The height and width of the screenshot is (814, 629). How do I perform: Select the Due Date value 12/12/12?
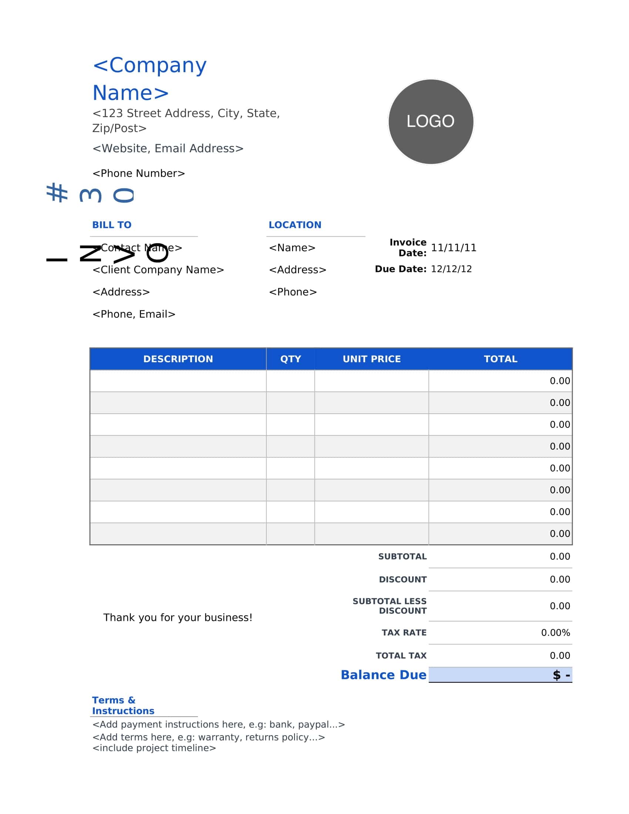[452, 269]
